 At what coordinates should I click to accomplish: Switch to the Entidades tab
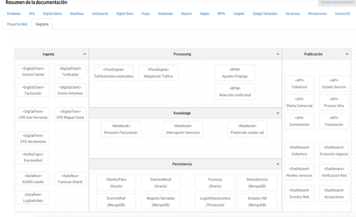click(x=14, y=14)
